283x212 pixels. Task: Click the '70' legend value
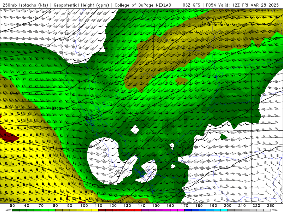41,206
